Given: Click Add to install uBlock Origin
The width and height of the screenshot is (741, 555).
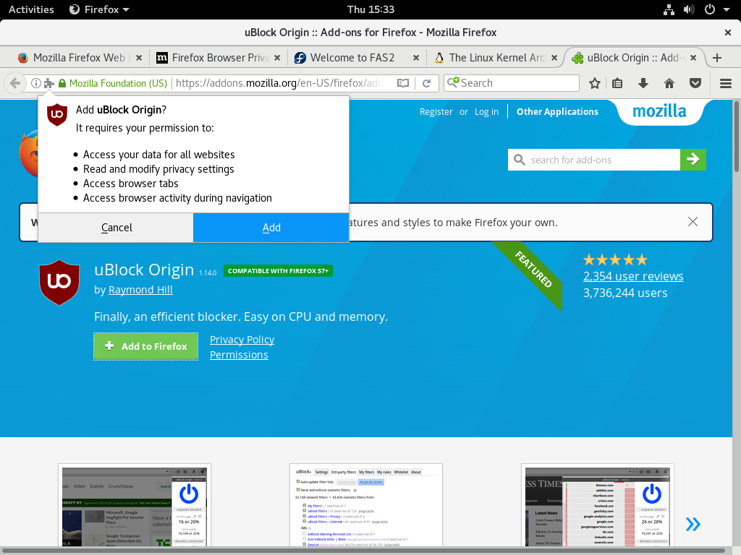Looking at the screenshot, I should point(271,228).
